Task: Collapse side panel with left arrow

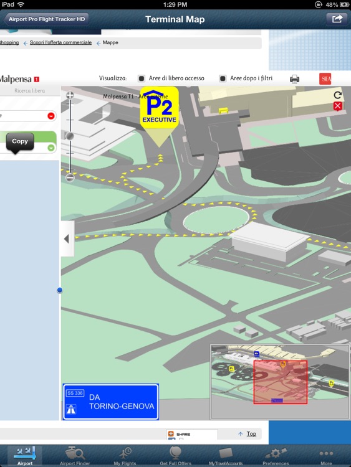Action: tap(67, 239)
